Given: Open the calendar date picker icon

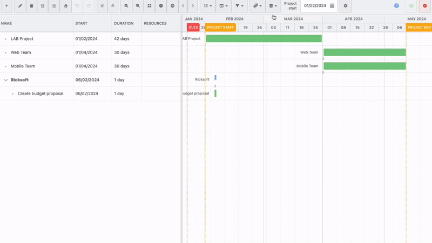Looking at the screenshot, I should pyautogui.click(x=332, y=6).
